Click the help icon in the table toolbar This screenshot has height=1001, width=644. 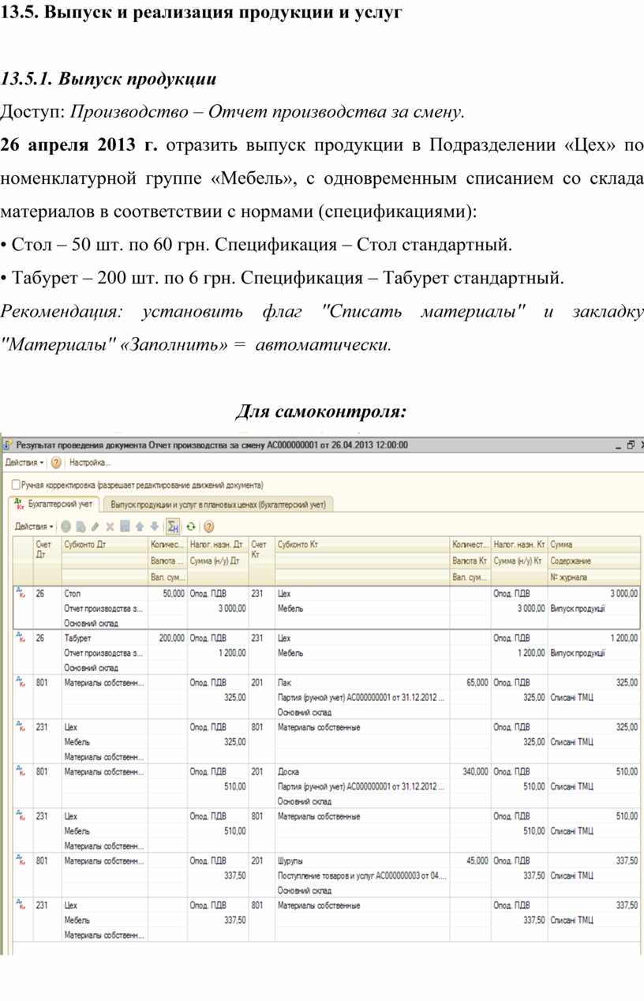209,527
